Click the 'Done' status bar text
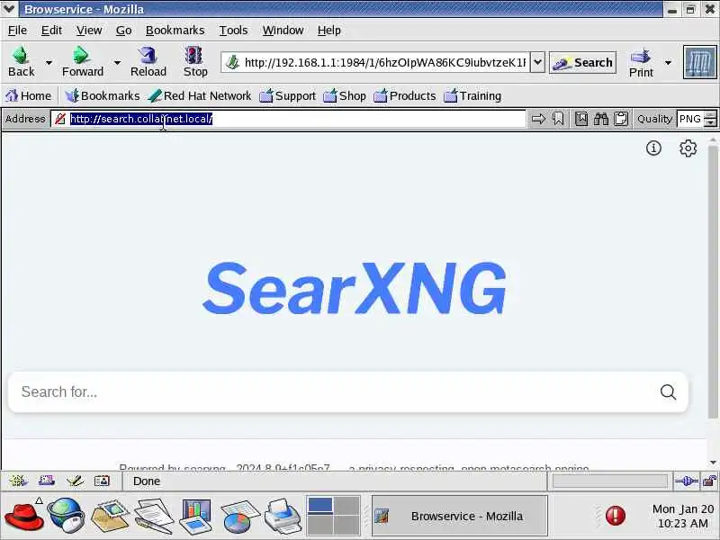 click(x=147, y=481)
